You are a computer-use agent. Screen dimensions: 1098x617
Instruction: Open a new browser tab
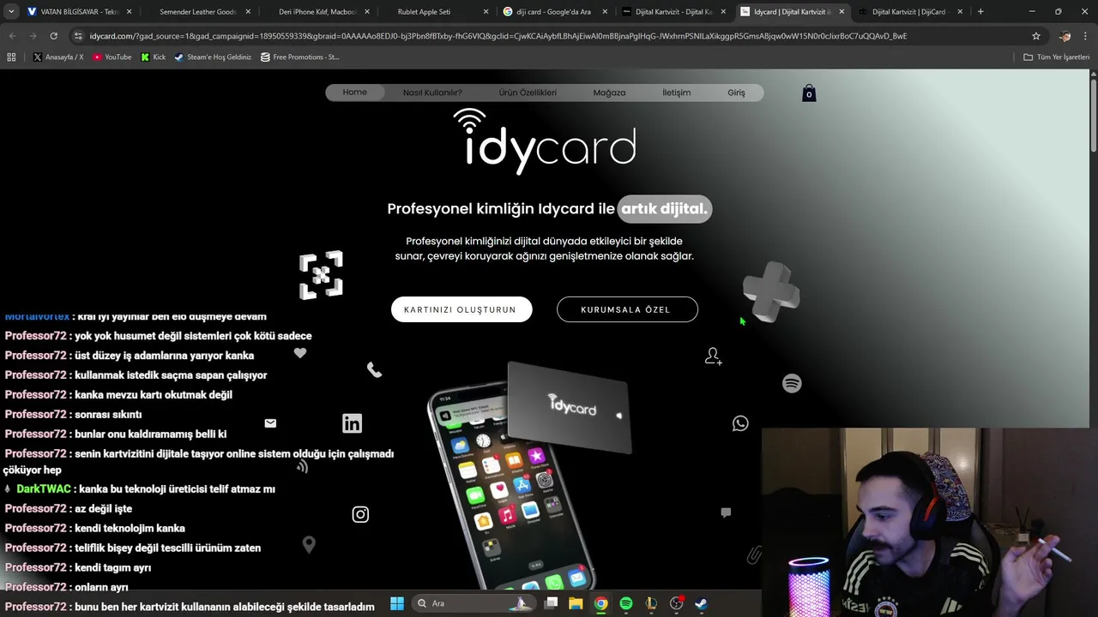980,12
